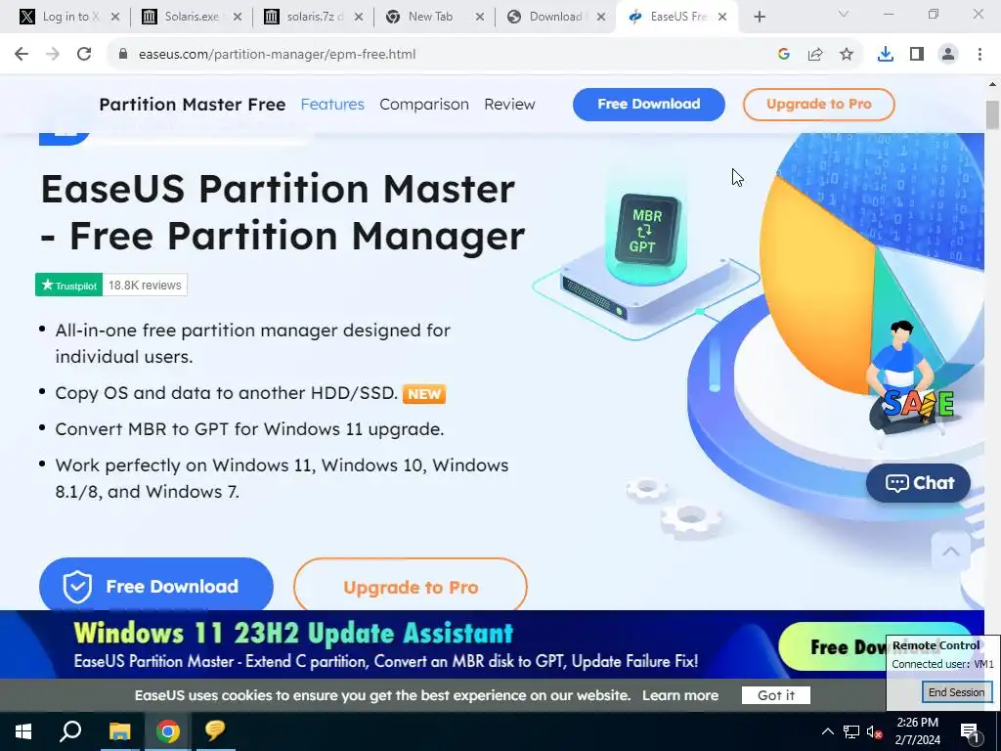Screen dimensions: 1001x751
Task: Open the Google icon in address bar
Action: coord(784,55)
